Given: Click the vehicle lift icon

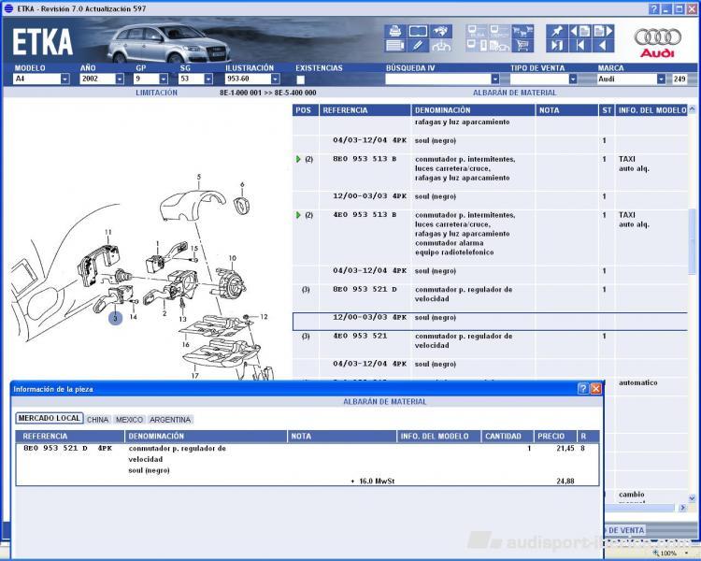Looking at the screenshot, I should 440,45.
